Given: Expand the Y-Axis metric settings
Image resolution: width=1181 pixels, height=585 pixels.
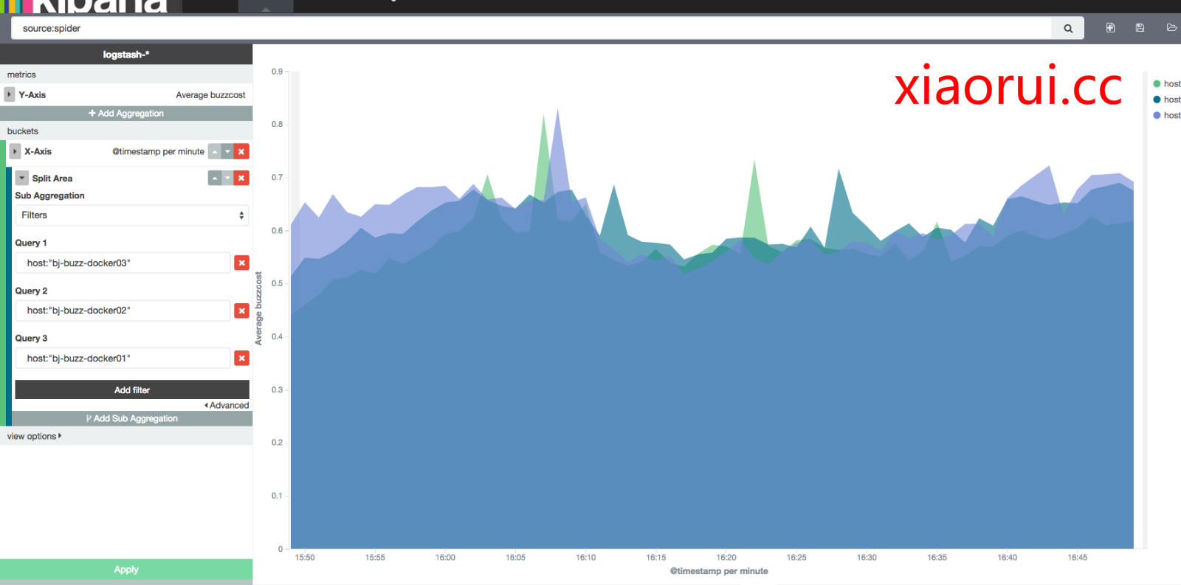Looking at the screenshot, I should coord(10,95).
